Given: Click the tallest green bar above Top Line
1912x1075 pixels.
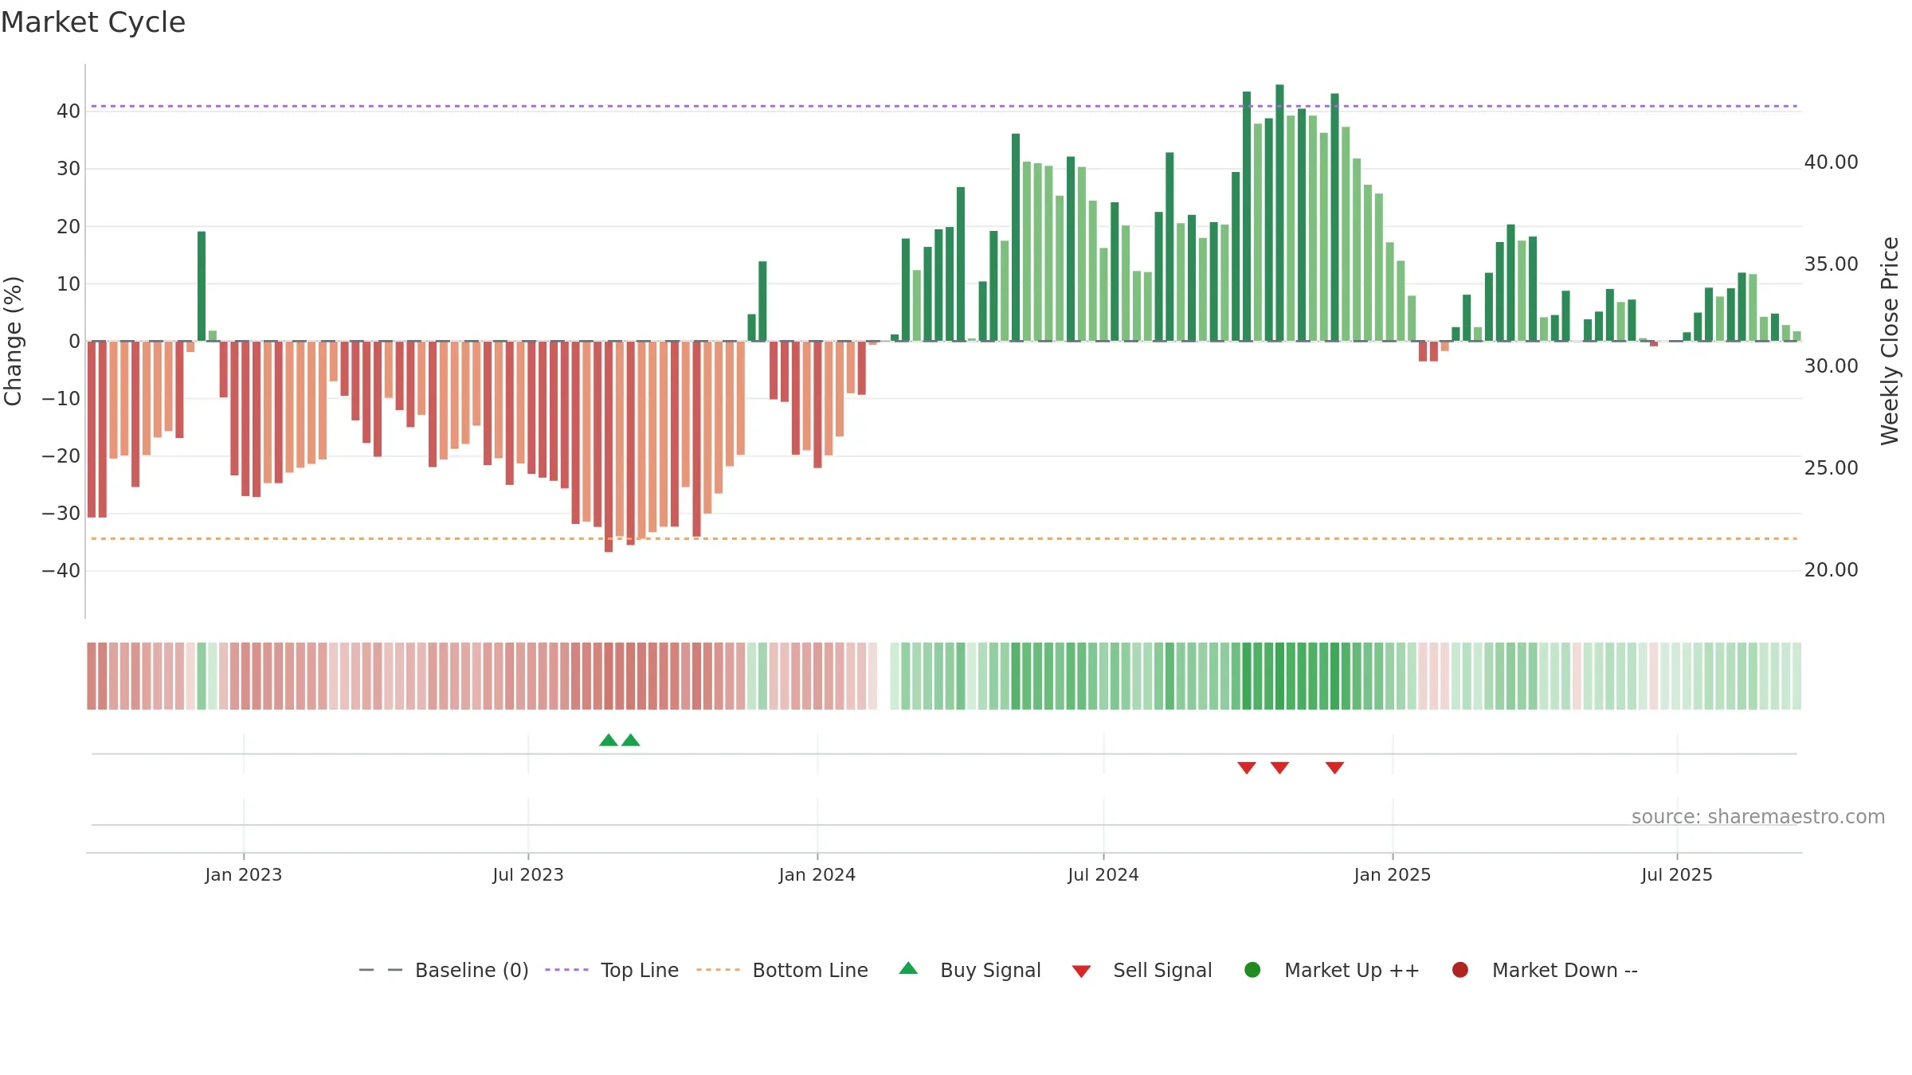Looking at the screenshot, I should click(1279, 213).
